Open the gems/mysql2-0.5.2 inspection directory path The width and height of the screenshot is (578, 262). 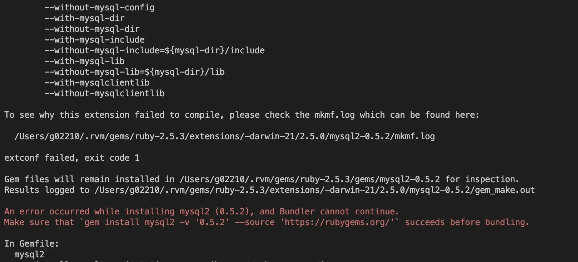[x=309, y=179]
